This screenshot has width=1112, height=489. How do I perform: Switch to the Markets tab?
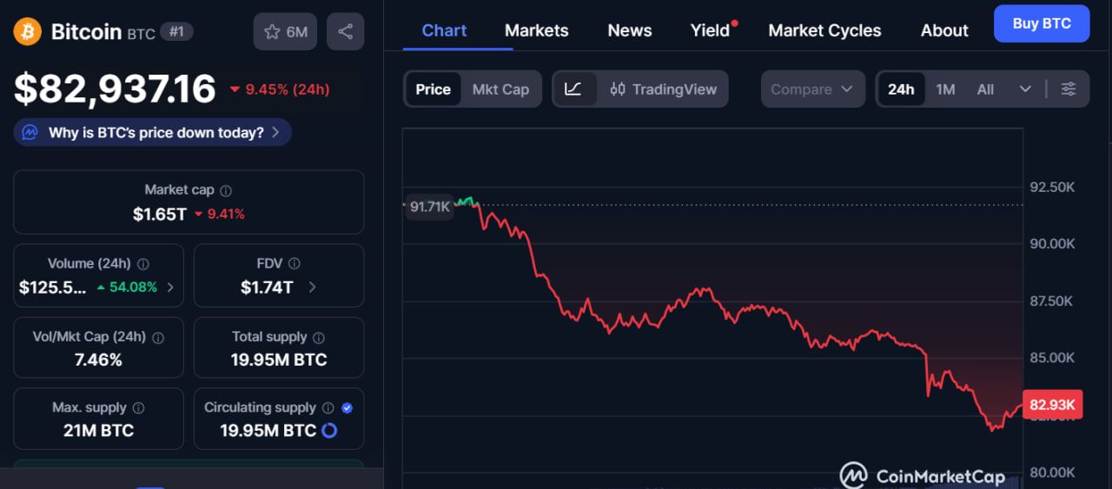[537, 30]
